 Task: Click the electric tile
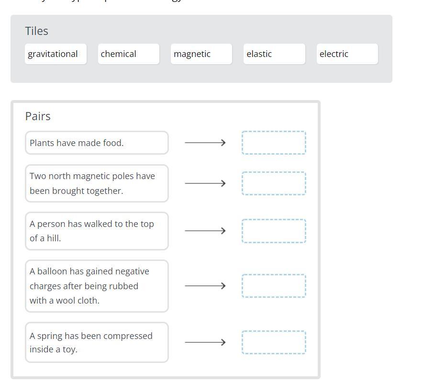[347, 54]
